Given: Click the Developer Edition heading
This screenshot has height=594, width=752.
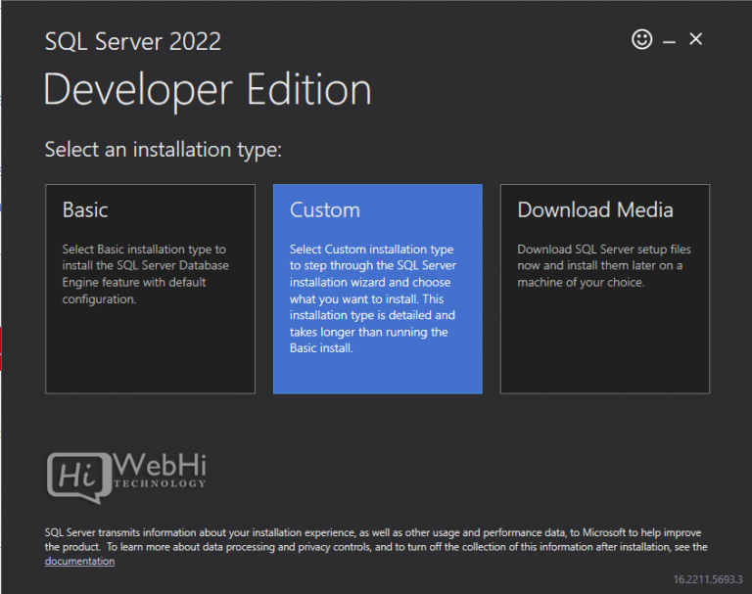Looking at the screenshot, I should [208, 90].
